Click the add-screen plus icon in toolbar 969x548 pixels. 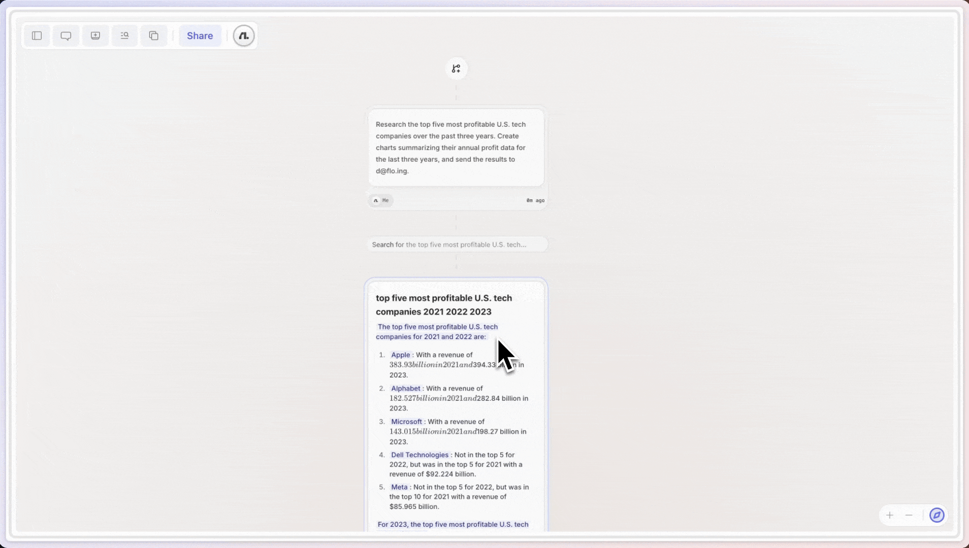[x=95, y=36]
